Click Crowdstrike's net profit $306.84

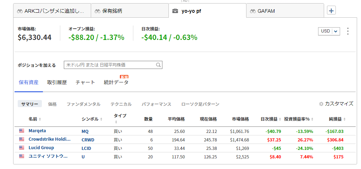[x=335, y=140]
